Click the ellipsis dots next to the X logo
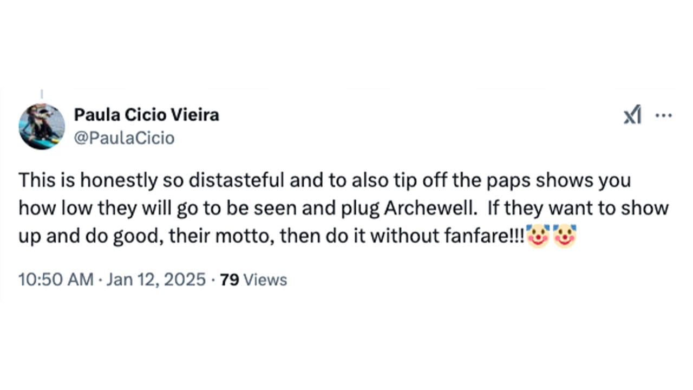The height and width of the screenshot is (390, 693). 664,115
